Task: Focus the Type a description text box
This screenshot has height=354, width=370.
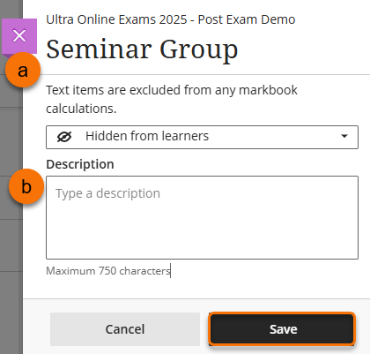Action: pyautogui.click(x=202, y=217)
